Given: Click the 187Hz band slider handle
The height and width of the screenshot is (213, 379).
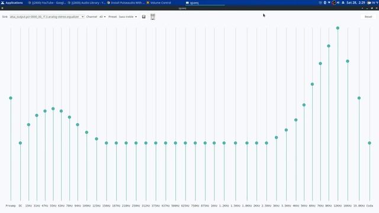Looking at the screenshot, I should [116, 143].
